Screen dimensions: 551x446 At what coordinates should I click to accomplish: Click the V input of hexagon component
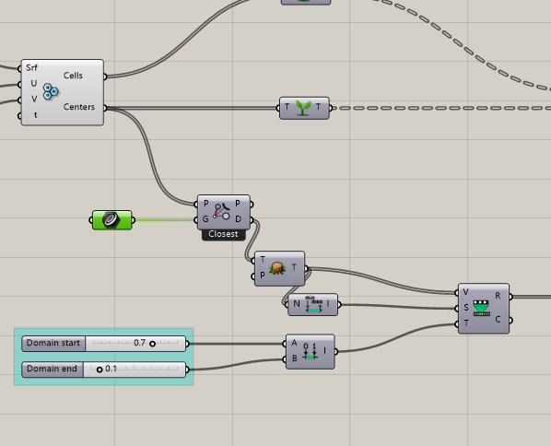point(34,100)
